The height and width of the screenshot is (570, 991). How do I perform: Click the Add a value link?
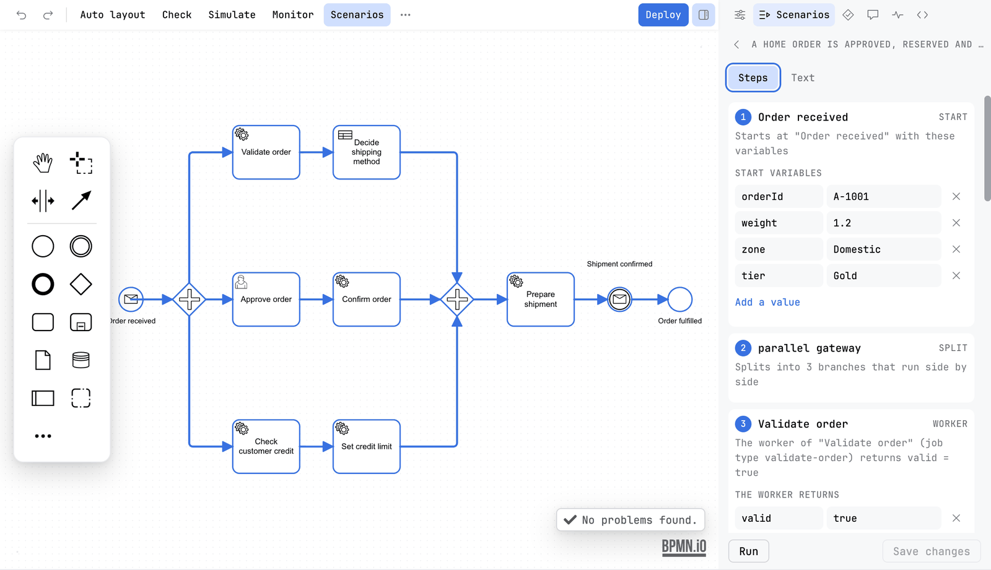(x=767, y=302)
